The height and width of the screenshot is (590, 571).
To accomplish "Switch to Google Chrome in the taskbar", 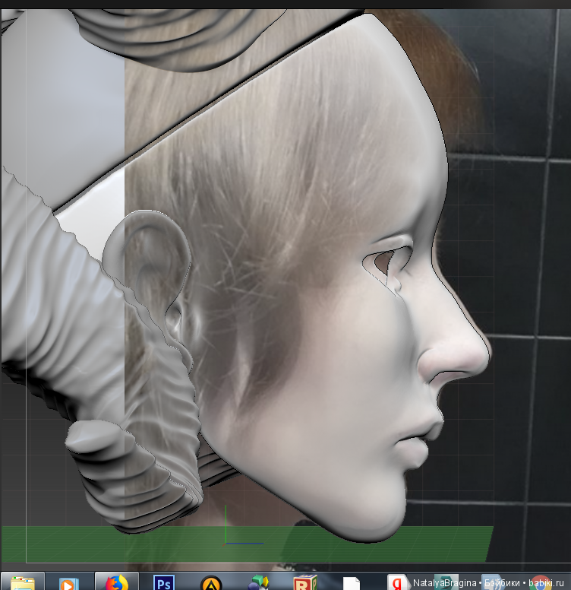I will pos(540,583).
